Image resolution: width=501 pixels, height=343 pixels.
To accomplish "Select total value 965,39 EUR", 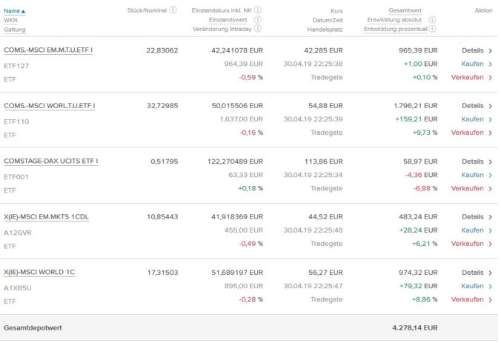I will (418, 50).
